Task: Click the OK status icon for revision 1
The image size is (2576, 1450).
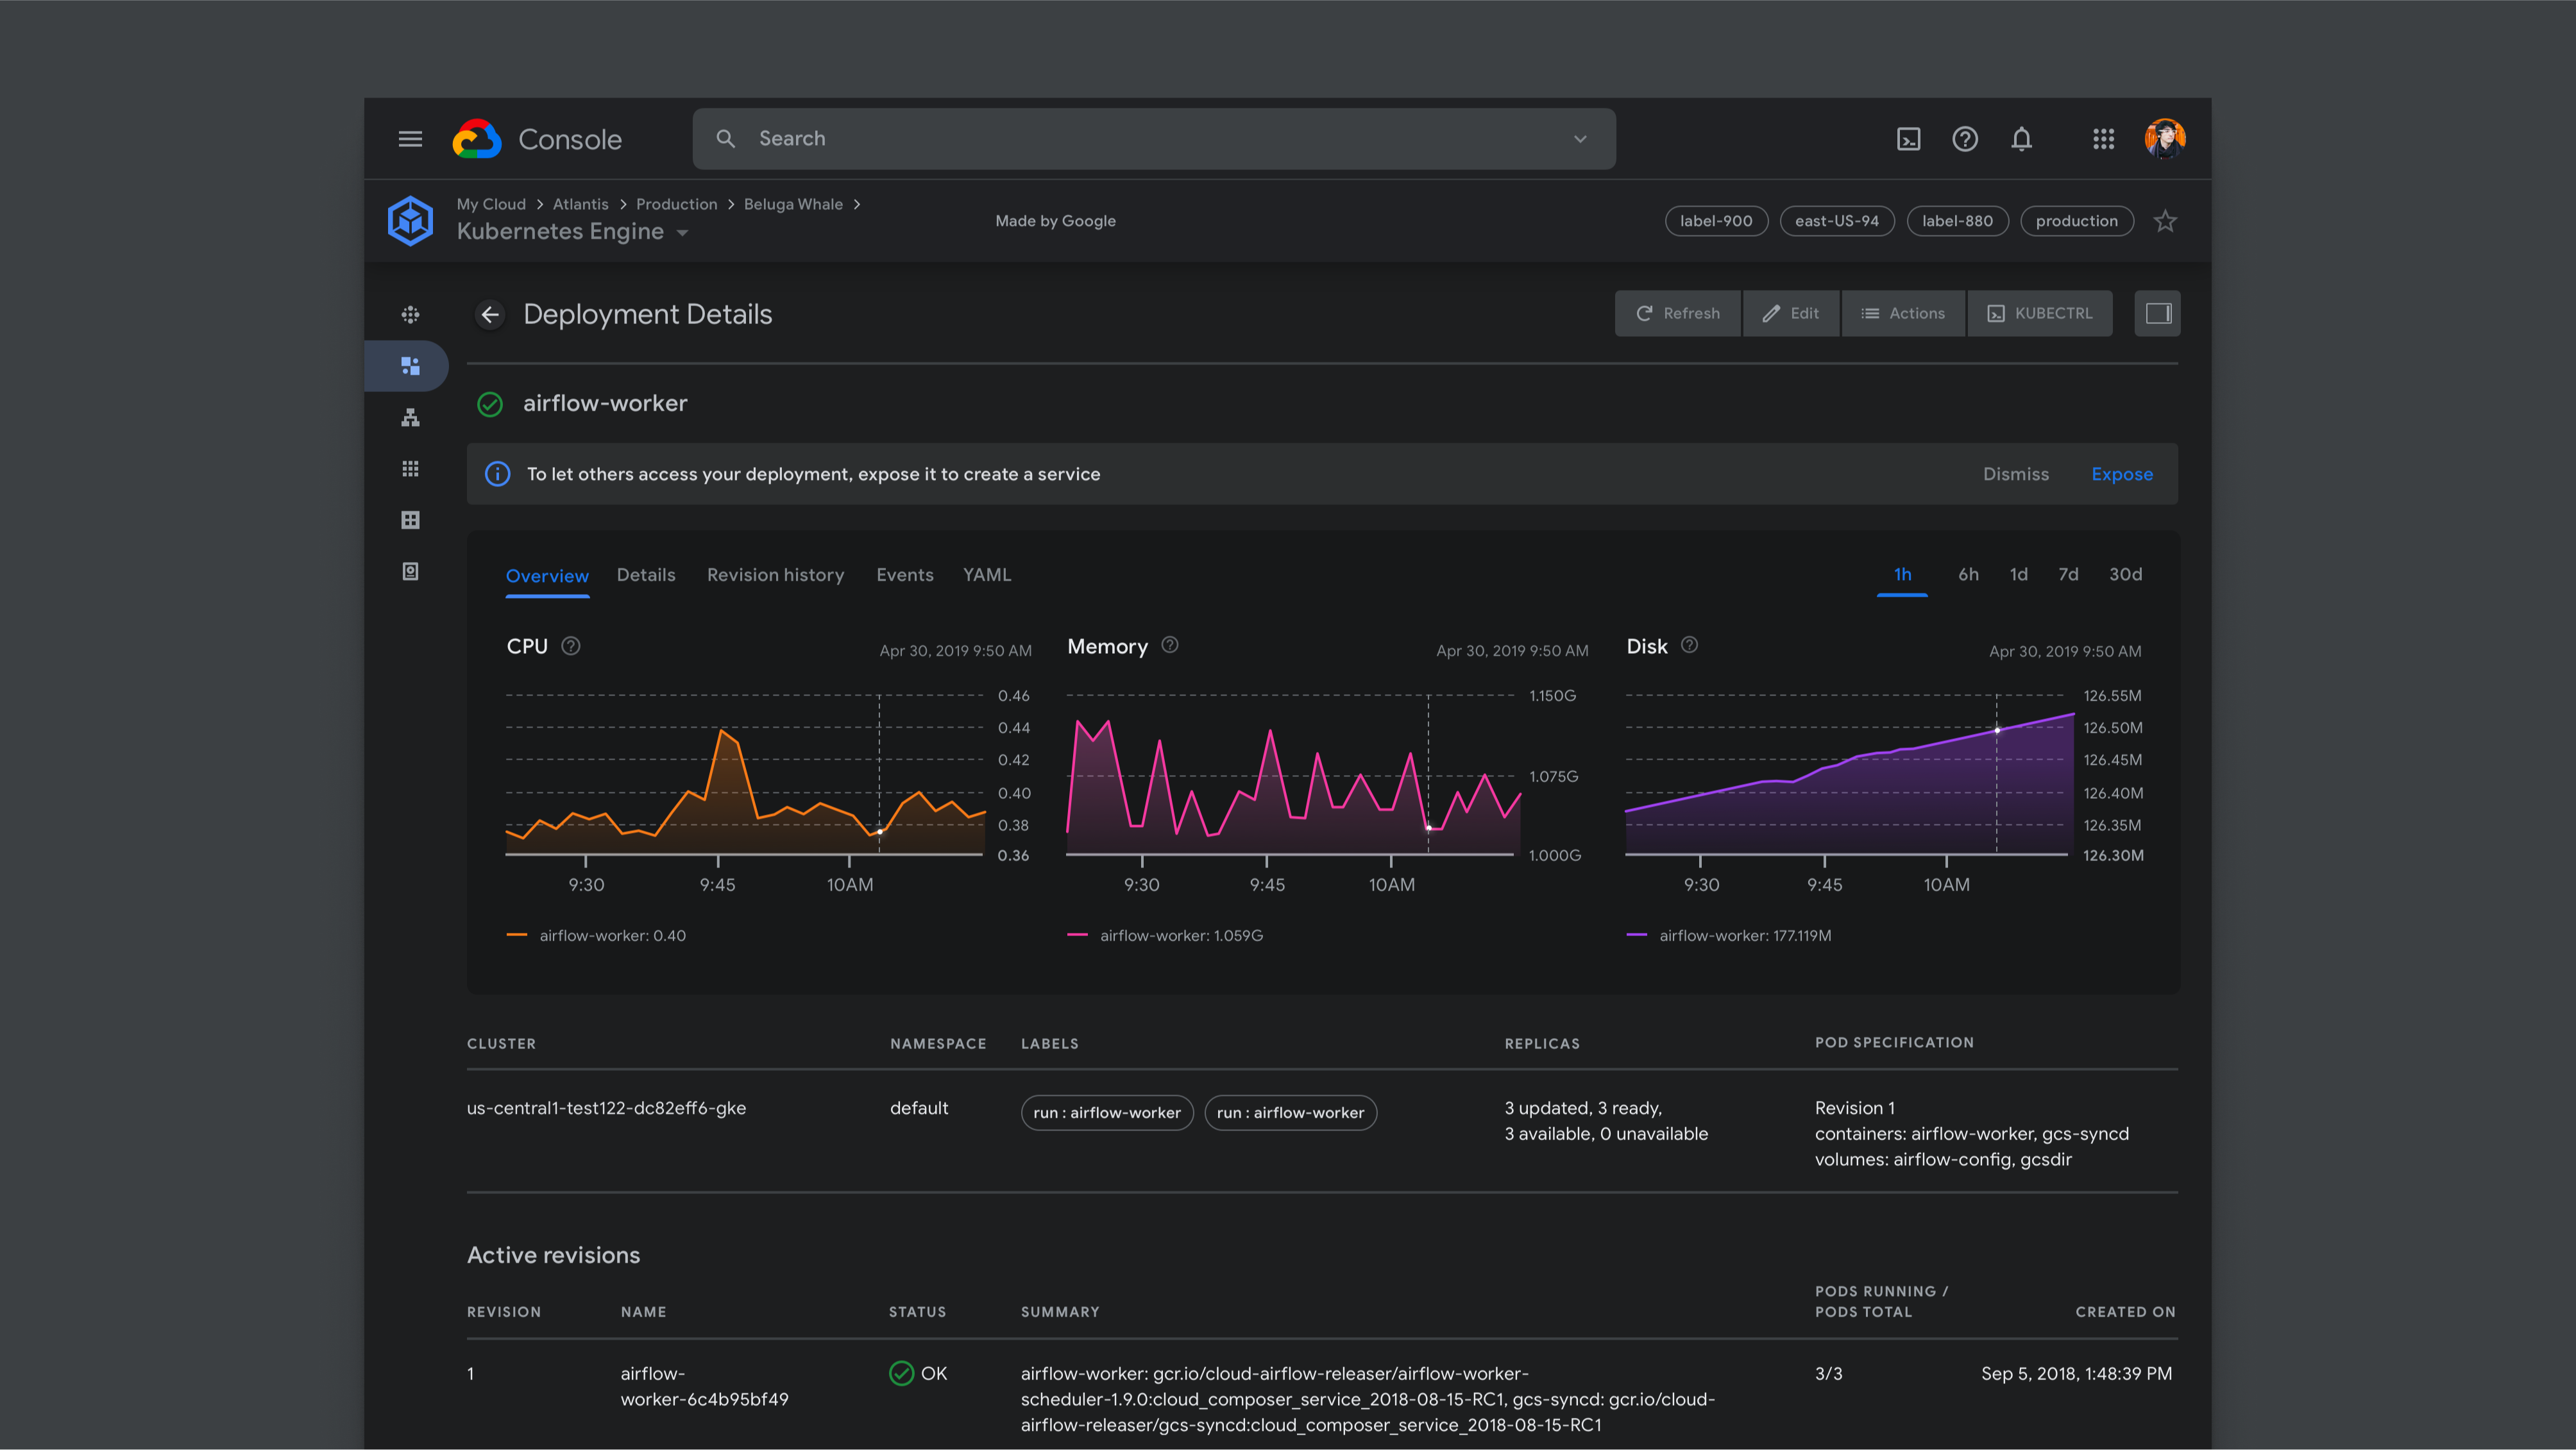Action: [901, 1373]
